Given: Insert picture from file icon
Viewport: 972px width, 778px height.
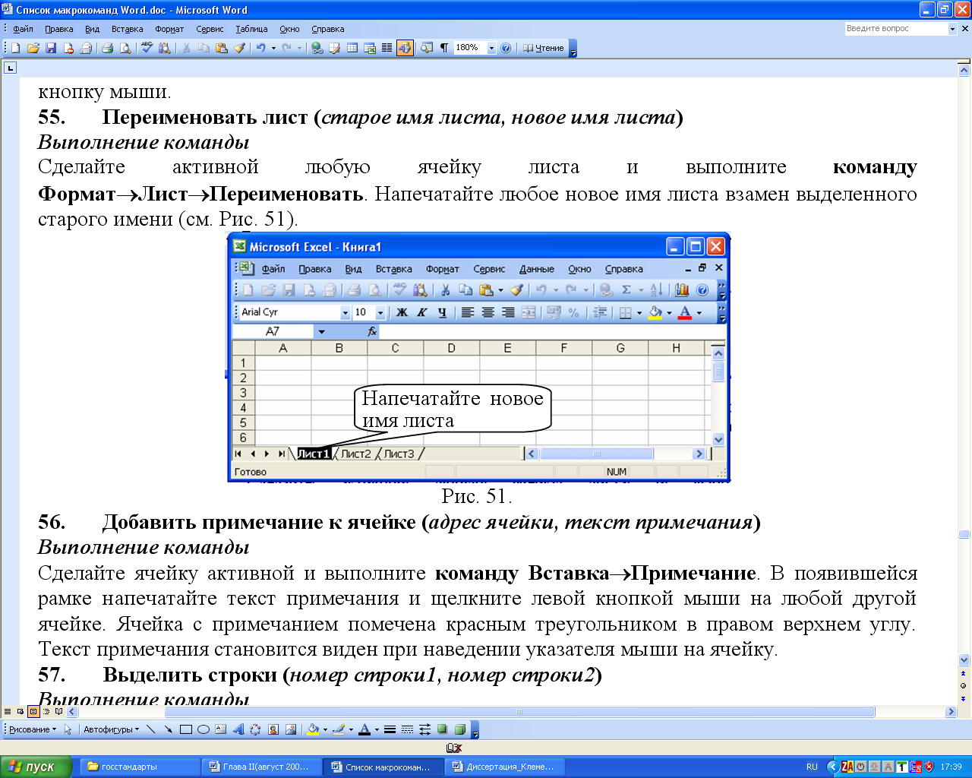Looking at the screenshot, I should [x=290, y=729].
